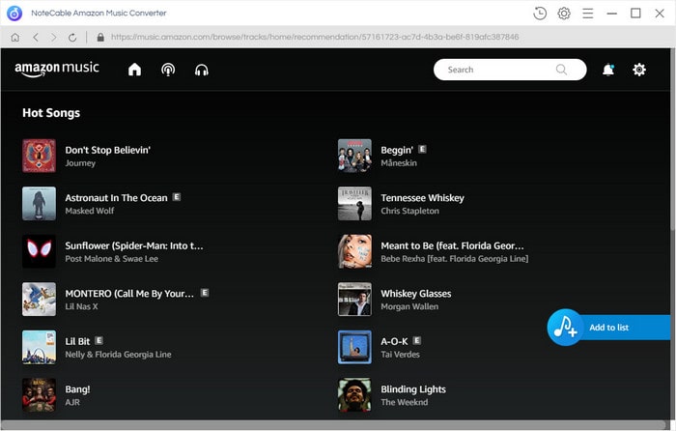The image size is (676, 431).
Task: Open the hamburger menu in title bar
Action: [587, 14]
